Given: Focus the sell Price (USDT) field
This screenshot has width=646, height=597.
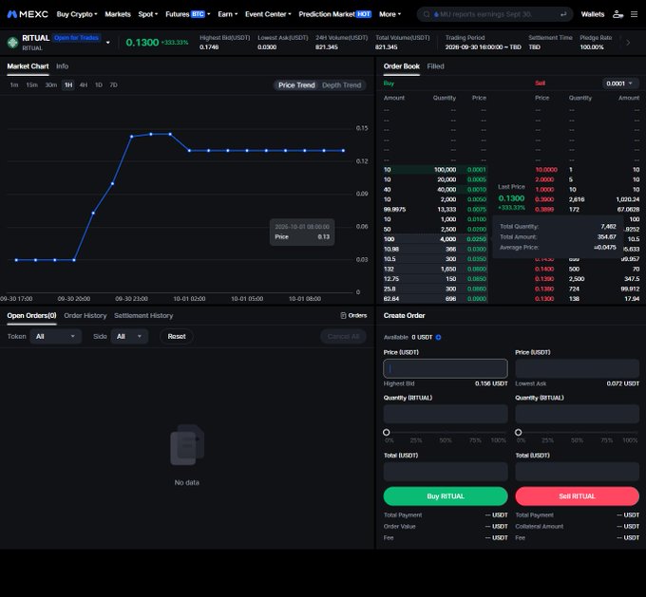Looking at the screenshot, I should pyautogui.click(x=578, y=368).
